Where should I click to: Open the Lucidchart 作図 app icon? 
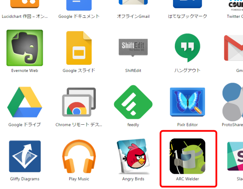pos(25,4)
